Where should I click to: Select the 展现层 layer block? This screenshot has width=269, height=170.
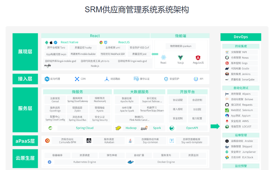click(x=25, y=52)
